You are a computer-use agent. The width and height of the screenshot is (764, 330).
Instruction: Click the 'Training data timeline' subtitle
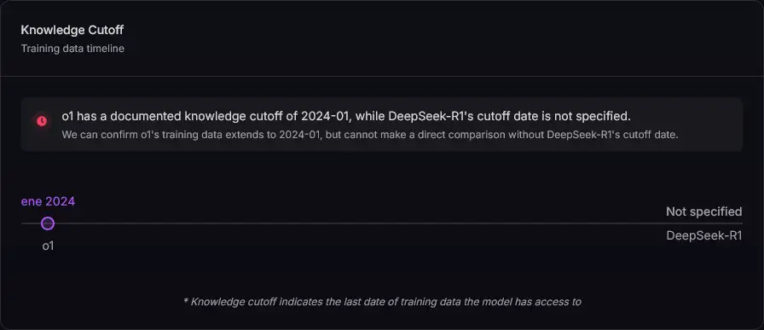pyautogui.click(x=72, y=49)
